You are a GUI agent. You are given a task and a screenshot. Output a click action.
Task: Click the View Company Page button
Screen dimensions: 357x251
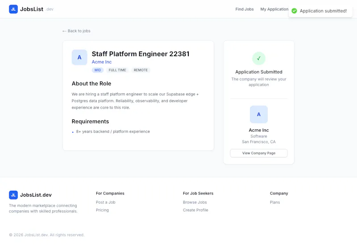click(x=259, y=153)
